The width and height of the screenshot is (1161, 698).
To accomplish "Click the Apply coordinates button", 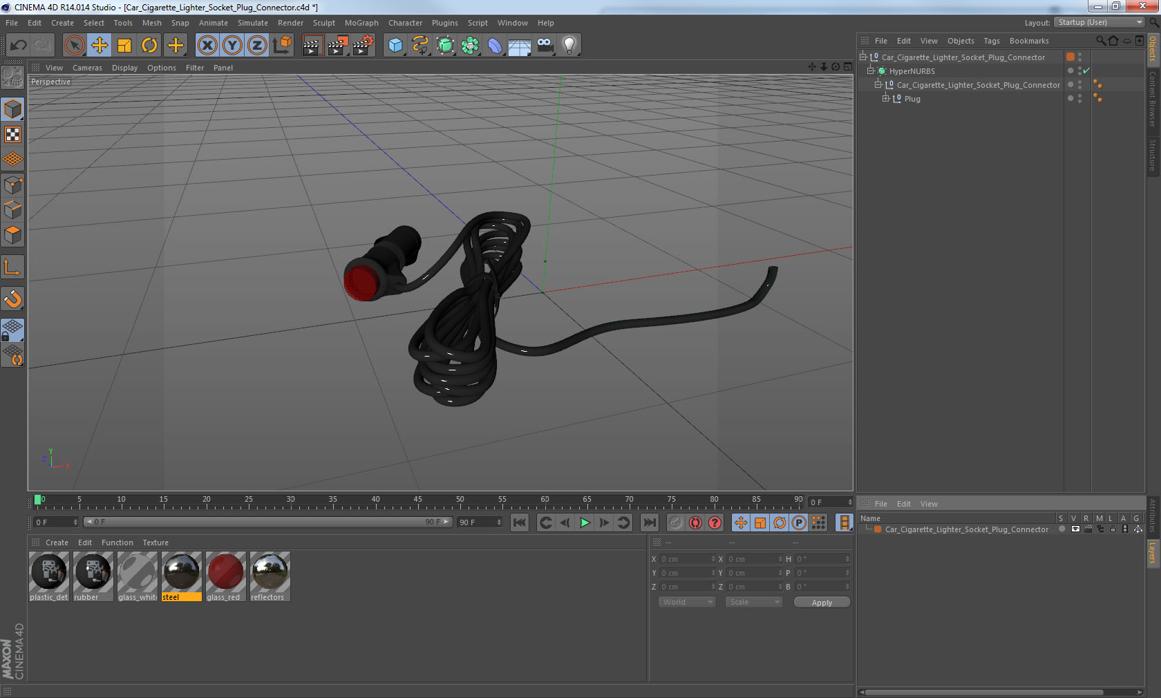I will [x=822, y=603].
